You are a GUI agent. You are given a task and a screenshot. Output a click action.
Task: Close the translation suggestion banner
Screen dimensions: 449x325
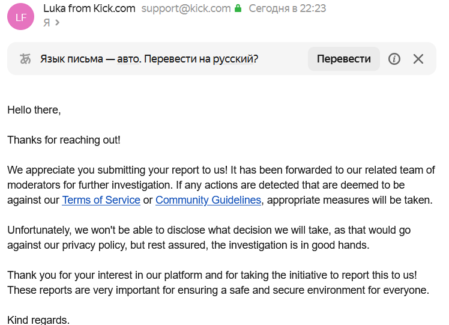[x=418, y=59]
